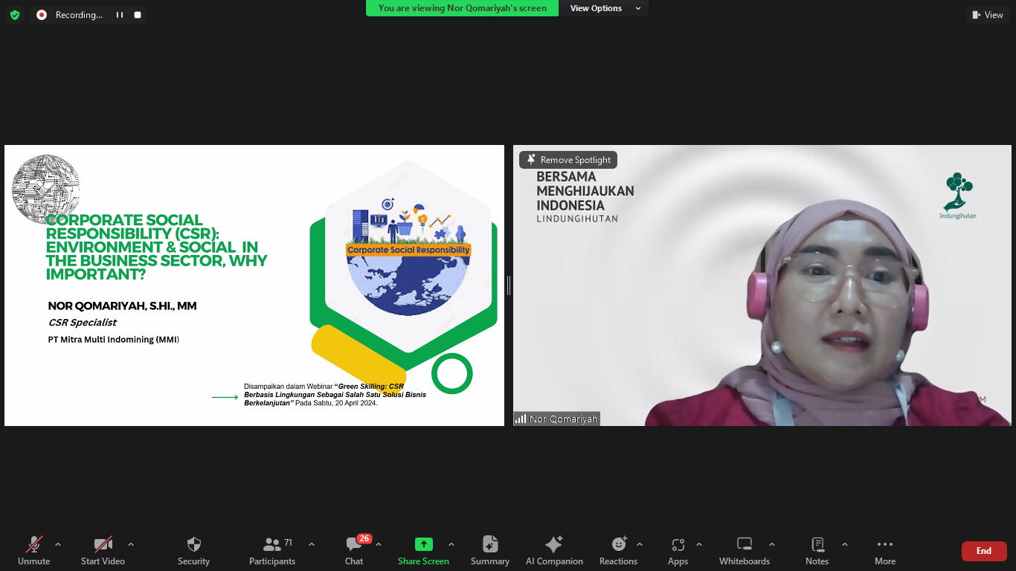Open the Chat panel

coord(354,551)
